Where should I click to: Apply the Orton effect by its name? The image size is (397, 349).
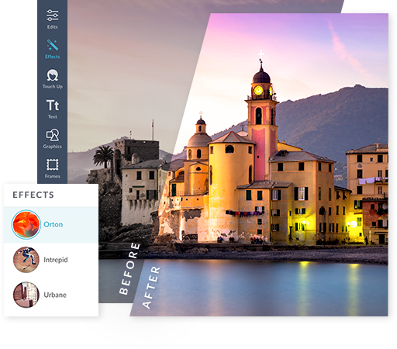click(53, 224)
